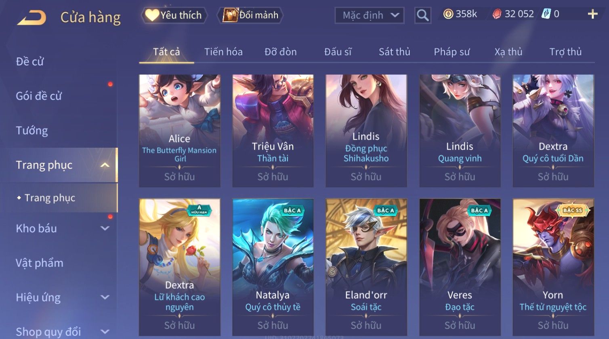Go to Tướng in the sidebar
The width and height of the screenshot is (609, 339).
click(32, 131)
